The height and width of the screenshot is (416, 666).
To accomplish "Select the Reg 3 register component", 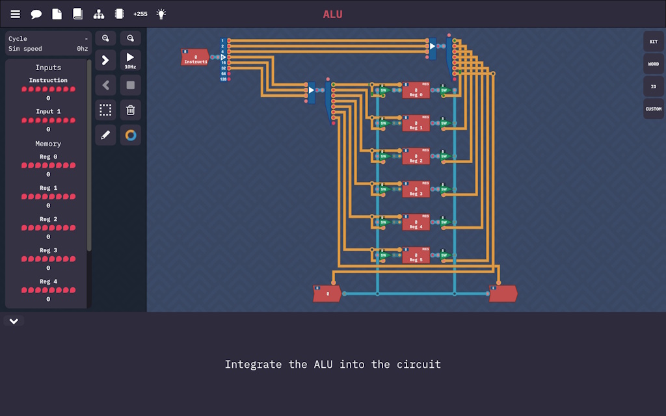I will tap(416, 189).
